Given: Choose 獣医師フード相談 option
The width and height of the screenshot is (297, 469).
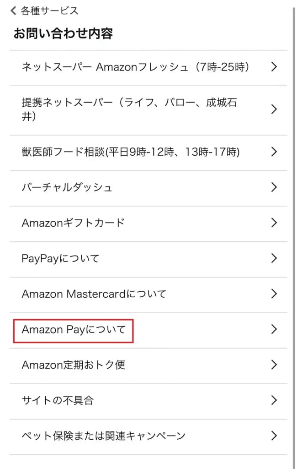Looking at the screenshot, I should (131, 152).
